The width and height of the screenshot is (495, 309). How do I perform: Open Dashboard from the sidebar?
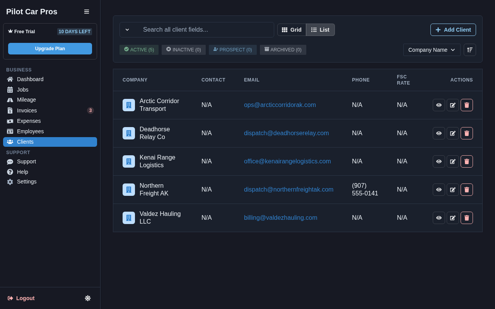point(50,79)
